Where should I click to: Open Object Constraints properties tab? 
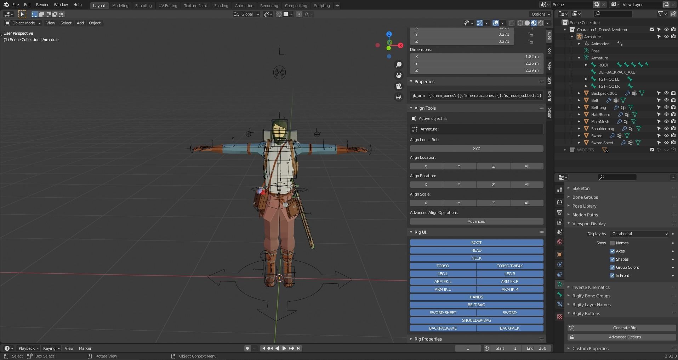point(559,274)
